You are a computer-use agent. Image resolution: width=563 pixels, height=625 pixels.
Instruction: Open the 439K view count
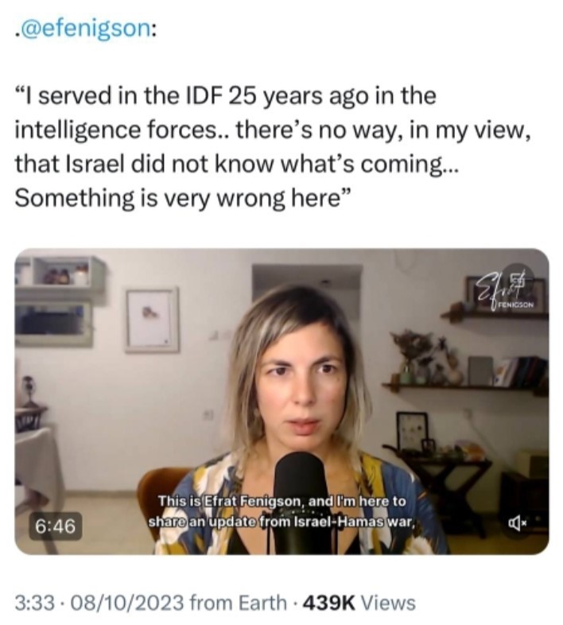tap(328, 602)
